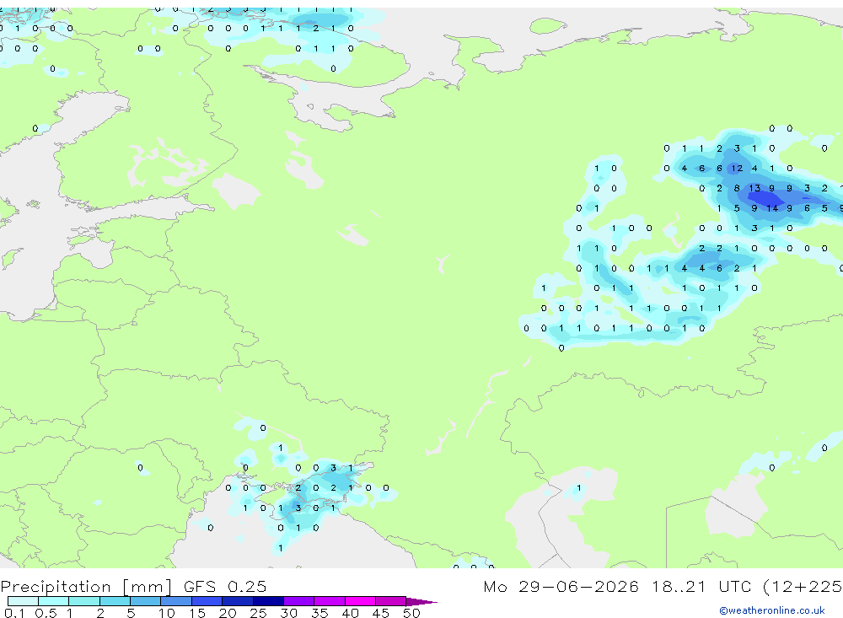Select the 40–45 mm magenta legend swatch

[360, 601]
